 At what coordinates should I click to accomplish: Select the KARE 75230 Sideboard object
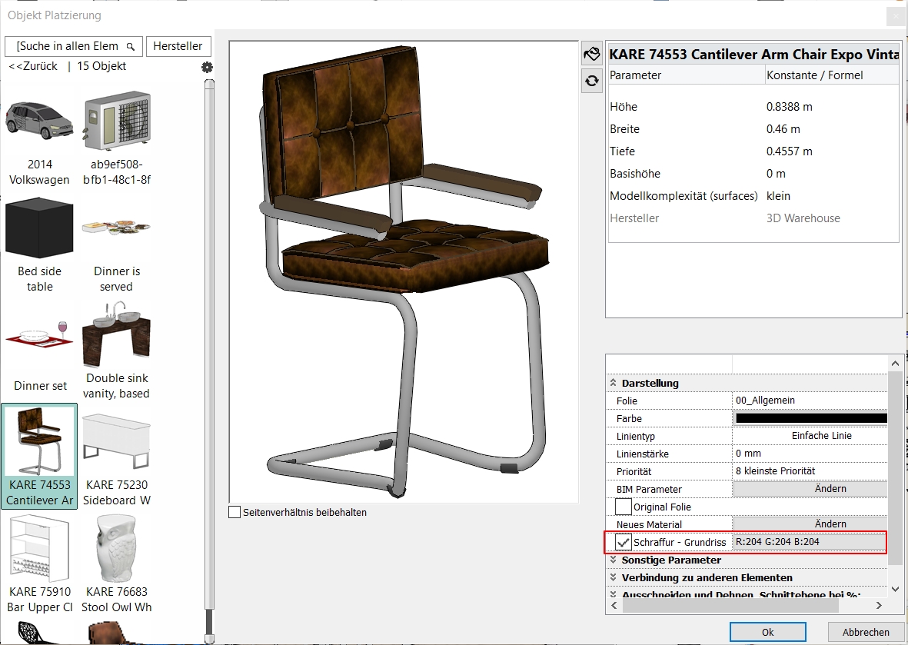pyautogui.click(x=116, y=457)
